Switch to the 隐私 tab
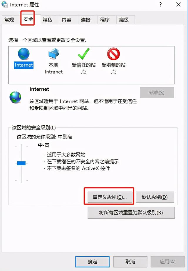This screenshot has width=188, height=271. click(47, 20)
